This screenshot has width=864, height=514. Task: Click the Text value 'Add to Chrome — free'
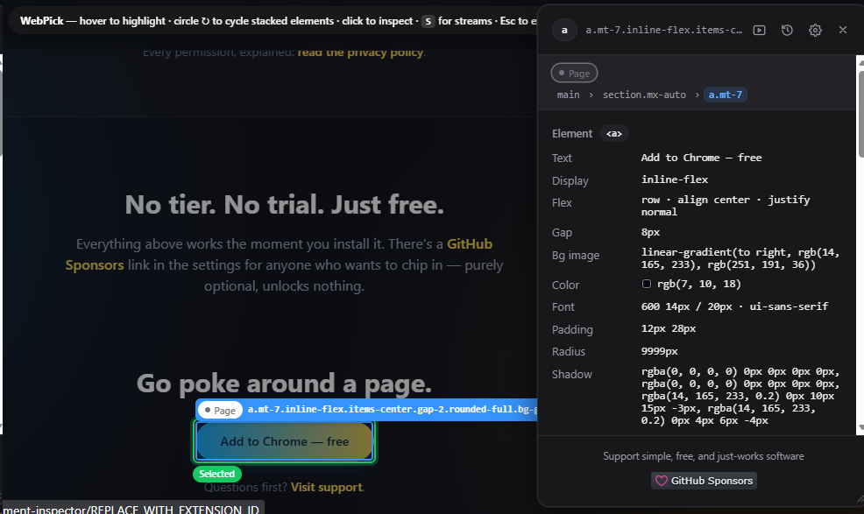[x=701, y=158]
